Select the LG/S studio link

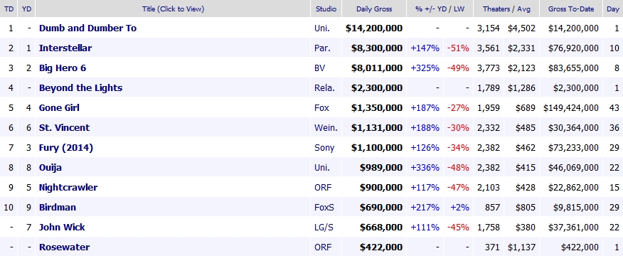click(x=324, y=227)
